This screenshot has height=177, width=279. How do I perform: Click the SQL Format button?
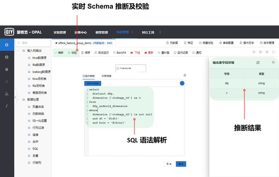point(92,83)
